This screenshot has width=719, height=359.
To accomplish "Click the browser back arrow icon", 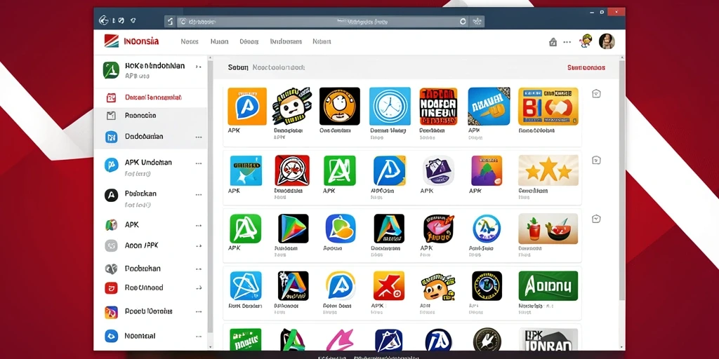I will pyautogui.click(x=104, y=20).
